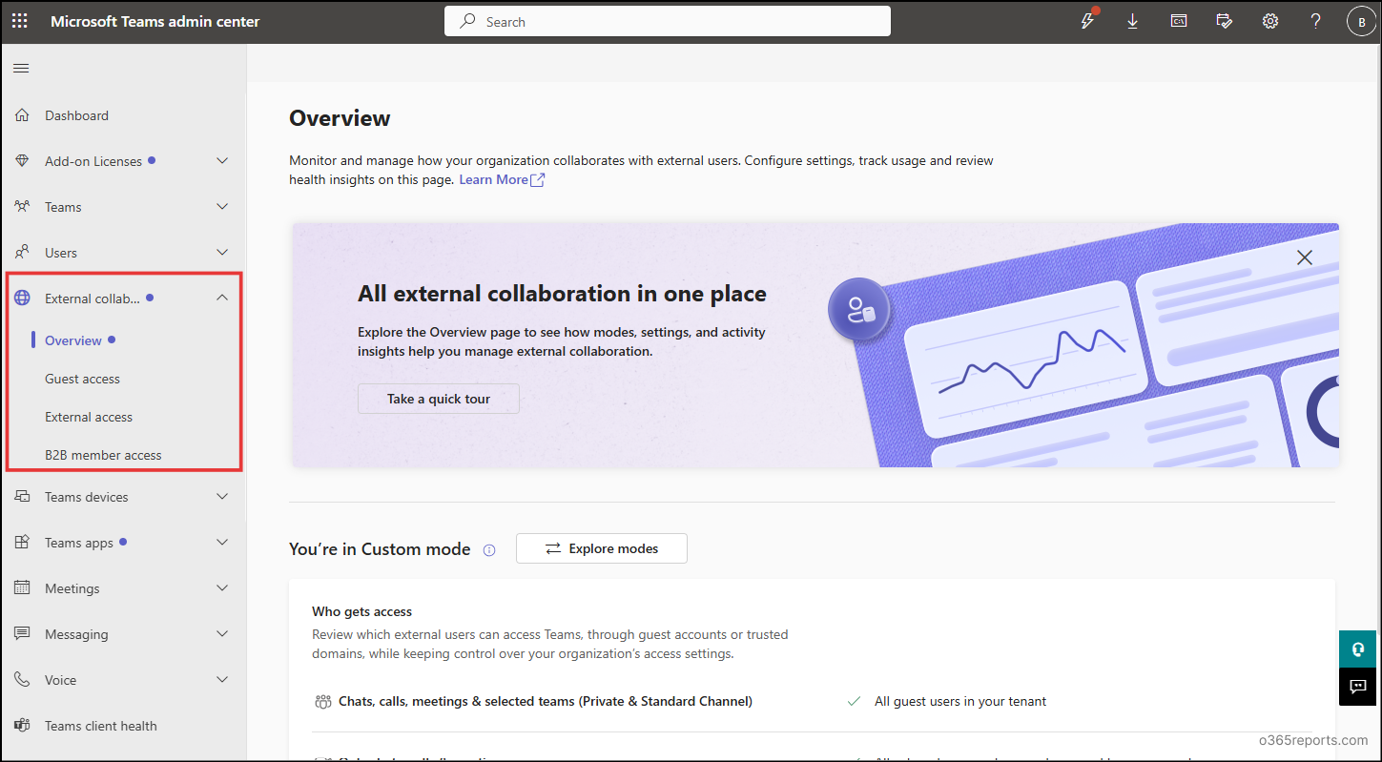Click the Voice phone icon
Screen dimensions: 1382x762
tap(23, 680)
